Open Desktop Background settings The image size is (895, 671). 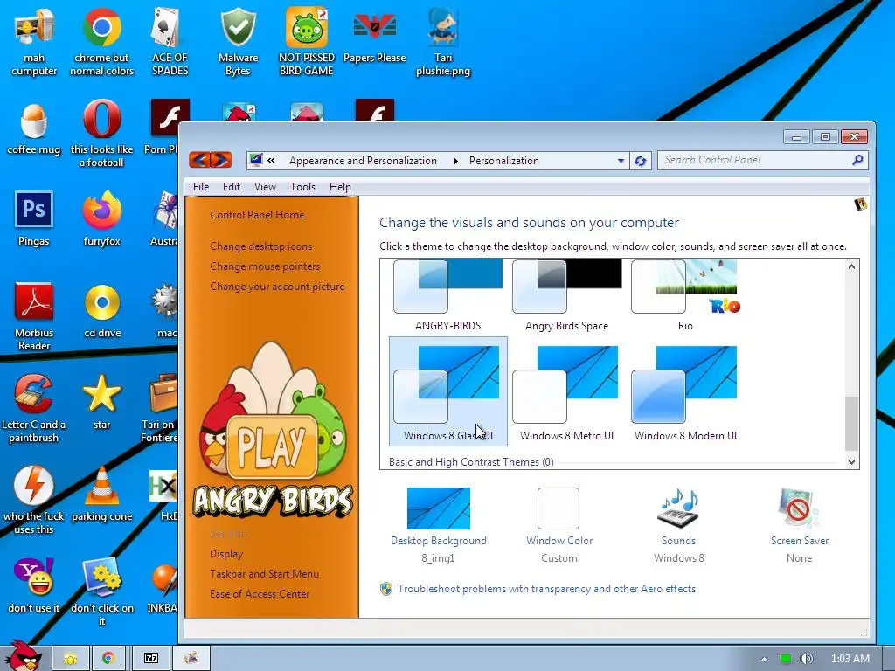click(439, 525)
